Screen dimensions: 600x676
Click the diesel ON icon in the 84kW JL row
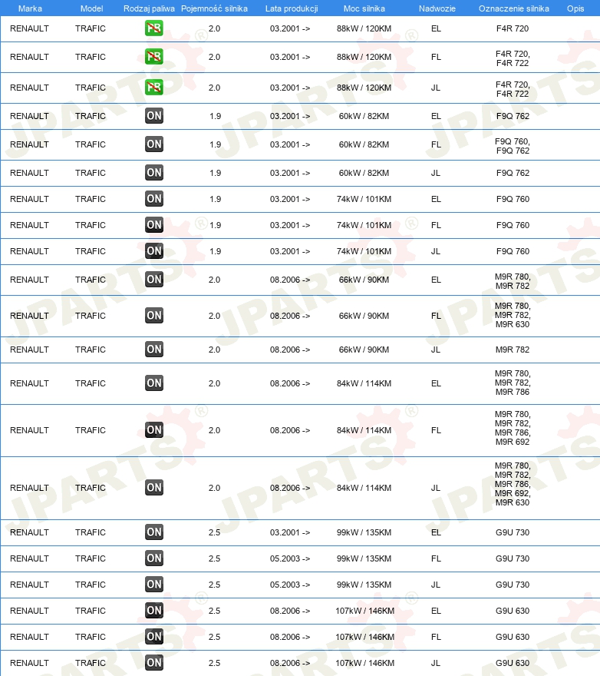coord(153,488)
